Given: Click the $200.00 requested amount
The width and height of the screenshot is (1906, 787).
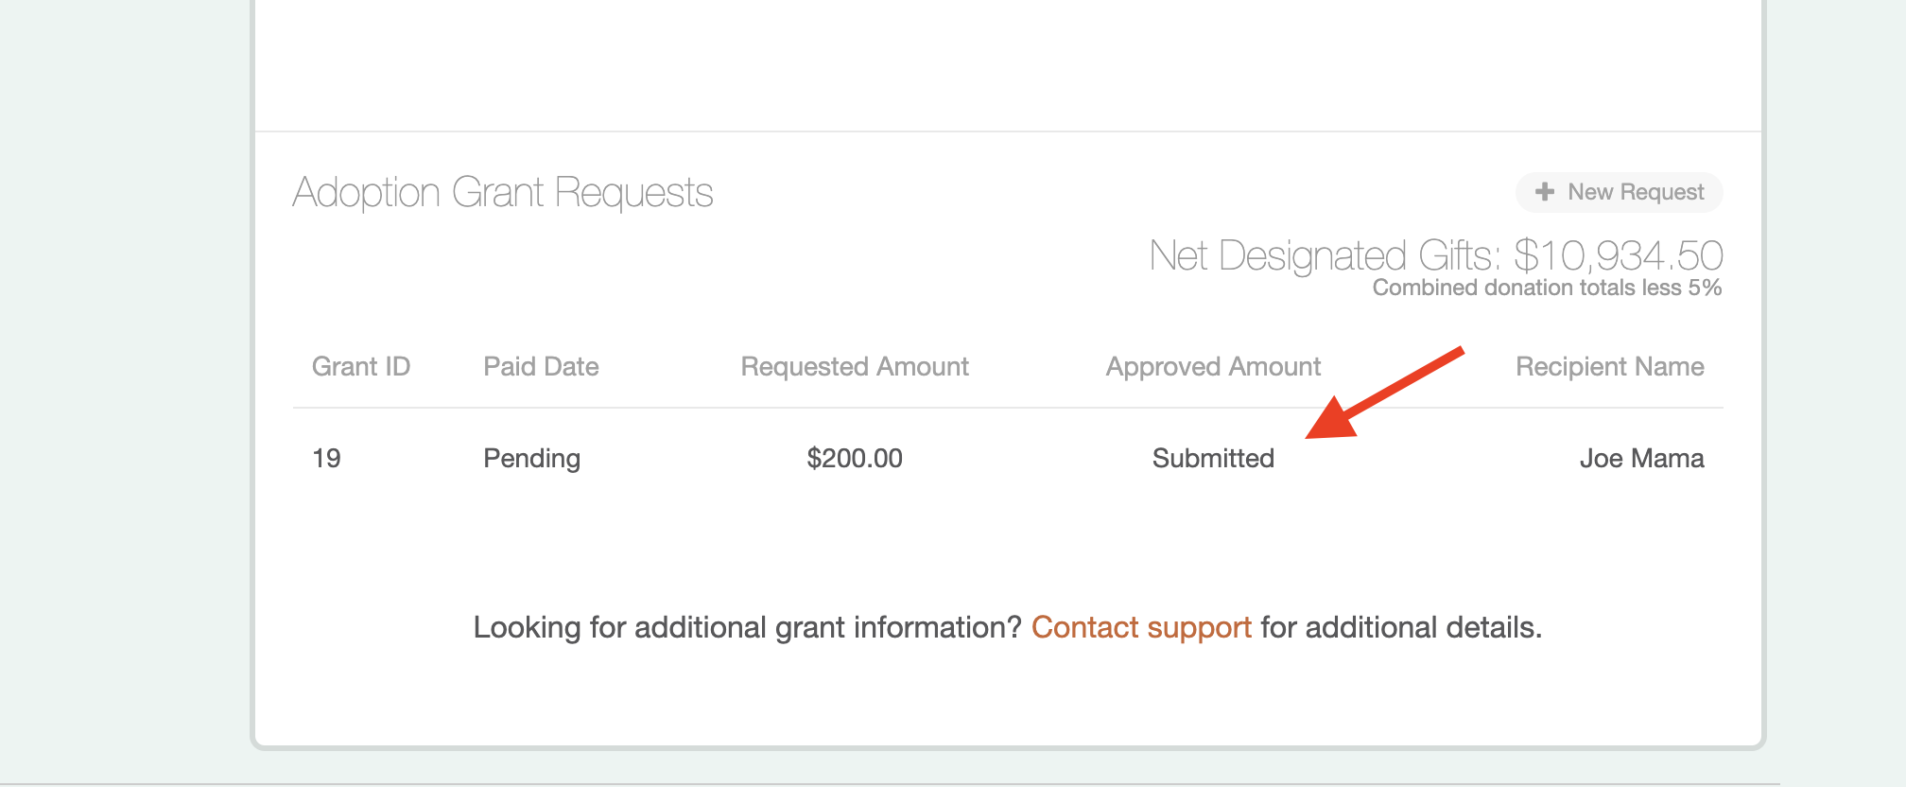Looking at the screenshot, I should [855, 458].
